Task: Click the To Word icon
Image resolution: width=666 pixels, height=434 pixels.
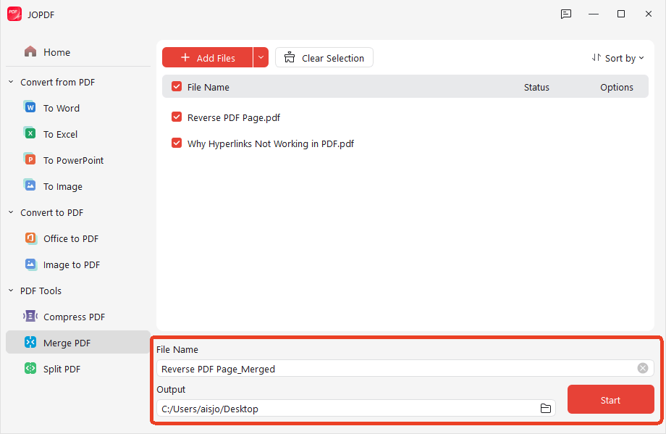Action: 30,107
